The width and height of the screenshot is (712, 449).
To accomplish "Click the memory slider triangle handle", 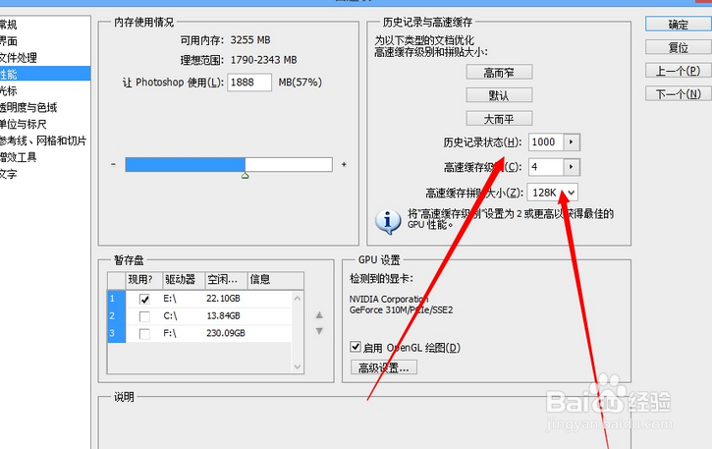I will (x=246, y=176).
